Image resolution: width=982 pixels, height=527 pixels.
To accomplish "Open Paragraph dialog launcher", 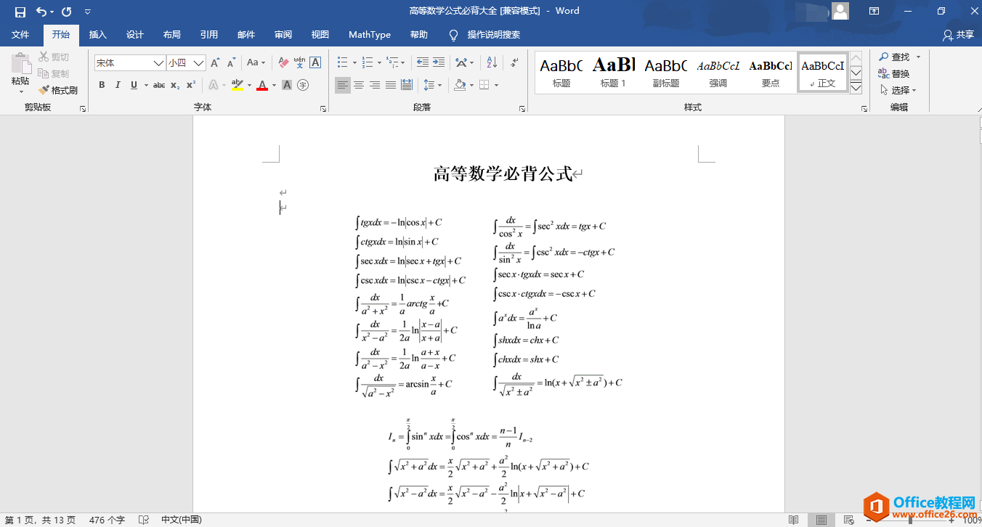I will point(522,108).
